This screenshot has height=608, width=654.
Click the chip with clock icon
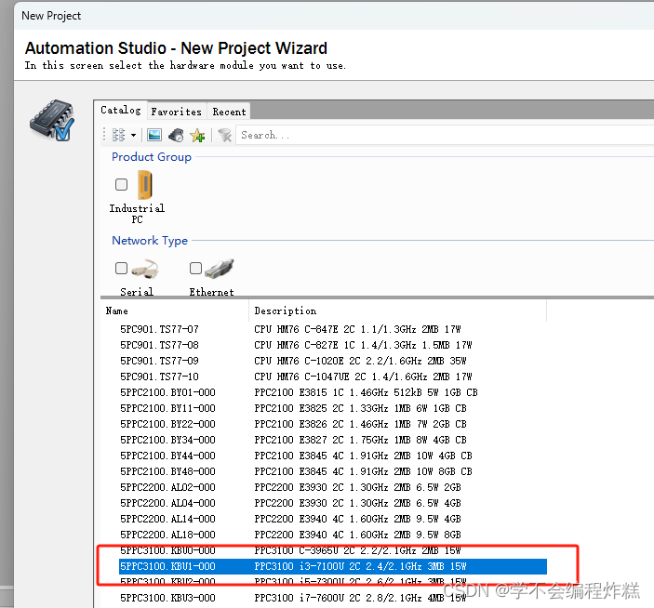point(176,135)
